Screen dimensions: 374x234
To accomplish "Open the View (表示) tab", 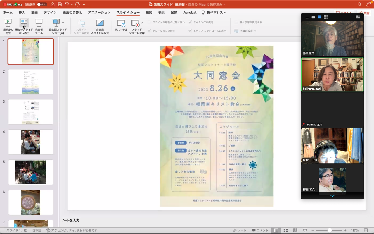I will coord(162,13).
